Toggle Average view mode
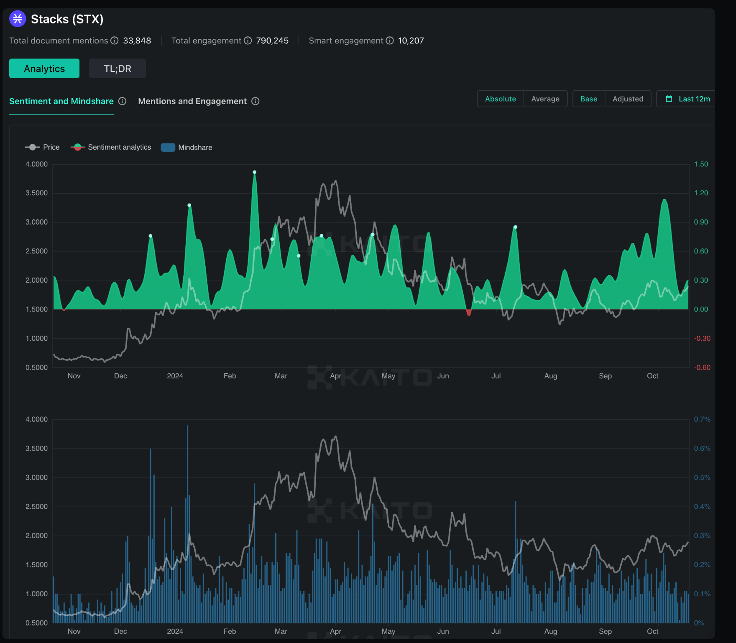736x643 pixels. point(545,99)
